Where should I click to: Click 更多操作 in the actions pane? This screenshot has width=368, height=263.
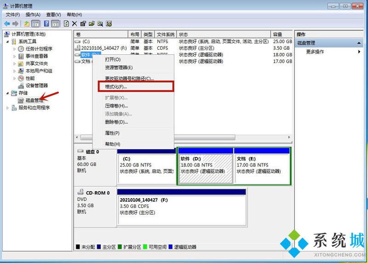pos(315,52)
